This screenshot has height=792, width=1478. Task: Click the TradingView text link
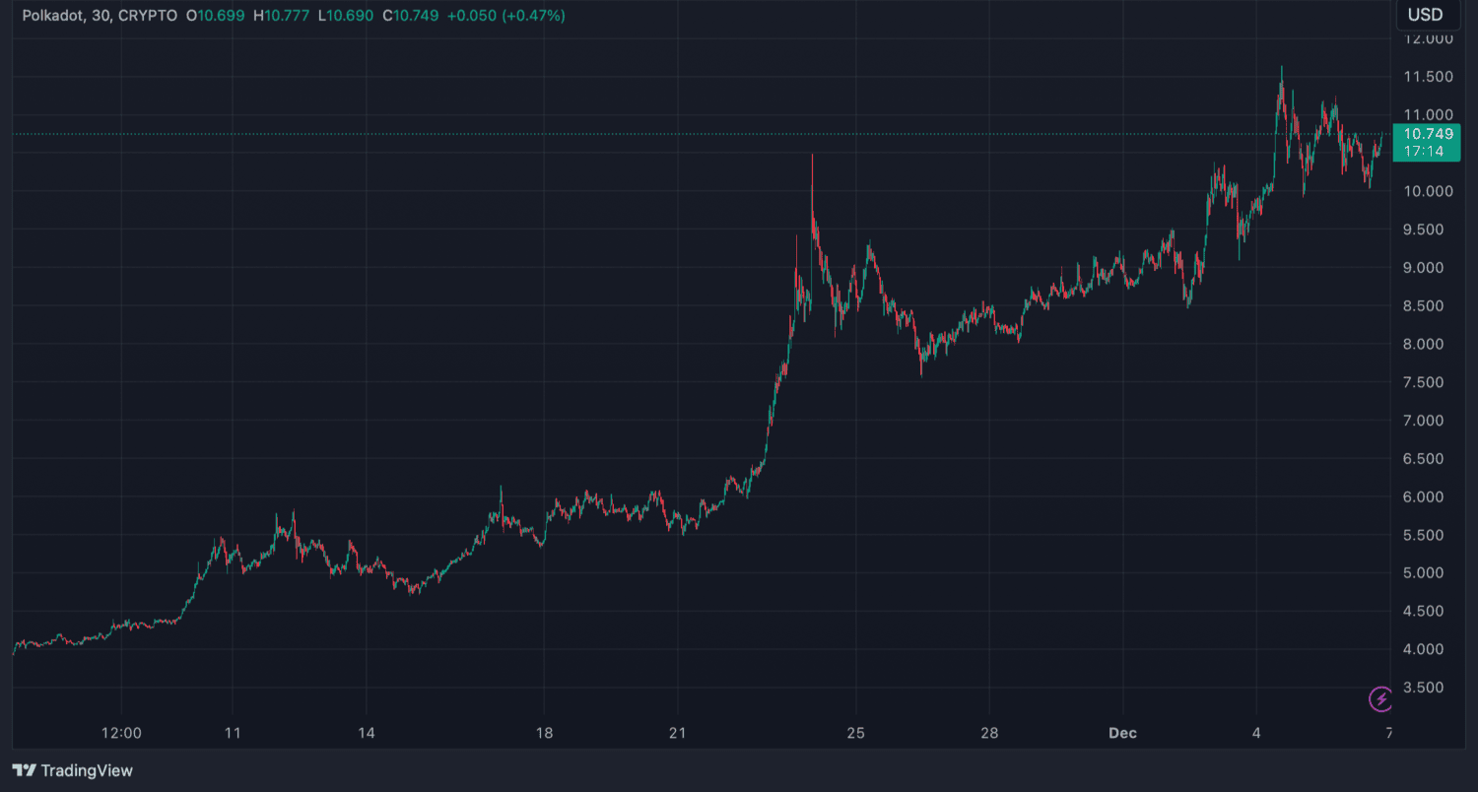(87, 770)
